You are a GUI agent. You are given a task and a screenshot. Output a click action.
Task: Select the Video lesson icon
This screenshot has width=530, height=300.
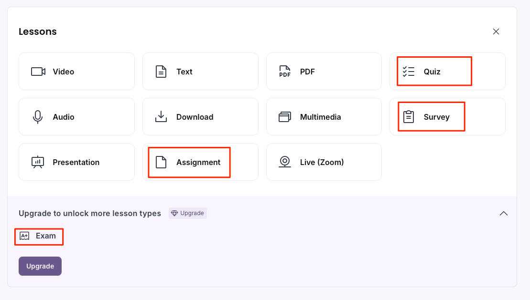pos(38,71)
